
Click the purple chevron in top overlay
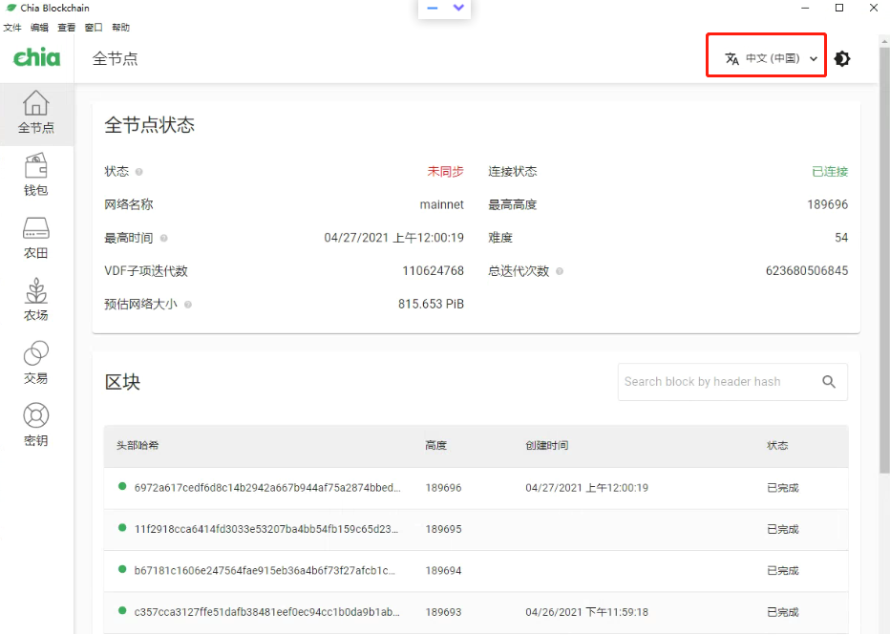coord(458,8)
